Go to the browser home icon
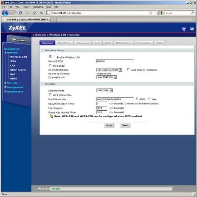Image resolution: width=197 pixels, height=197 pixels. pyautogui.click(x=34, y=13)
